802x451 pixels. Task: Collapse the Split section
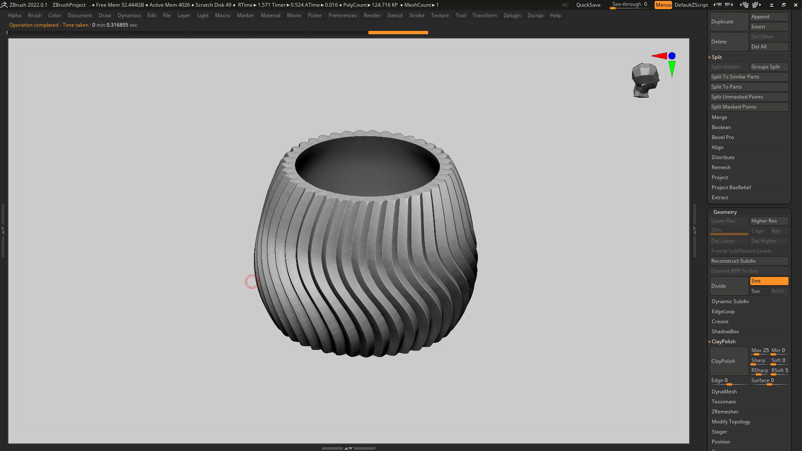[x=717, y=57]
